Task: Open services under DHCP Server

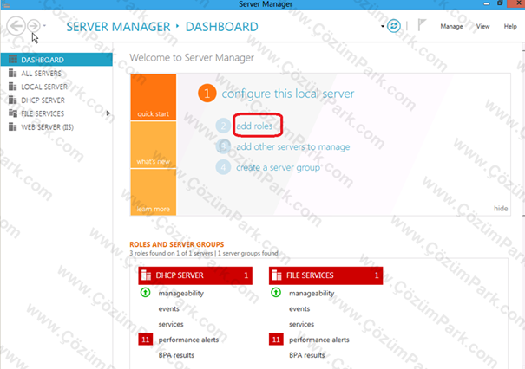Action: [x=171, y=324]
